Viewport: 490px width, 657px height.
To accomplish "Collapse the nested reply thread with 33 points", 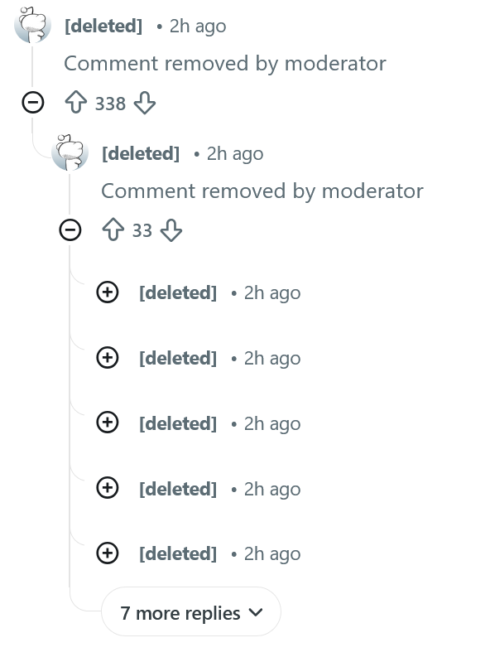I will click(70, 230).
